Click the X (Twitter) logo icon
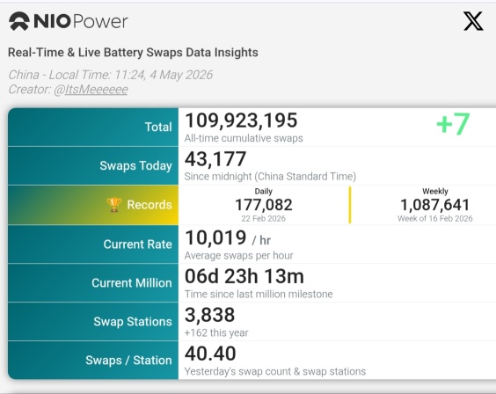Screen dimensions: 496x394 473,21
